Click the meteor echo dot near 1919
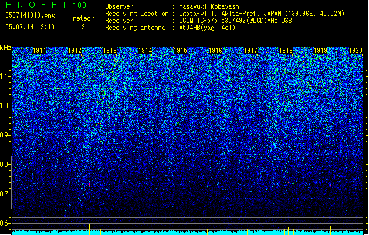The image size is (369, 235). (330, 186)
